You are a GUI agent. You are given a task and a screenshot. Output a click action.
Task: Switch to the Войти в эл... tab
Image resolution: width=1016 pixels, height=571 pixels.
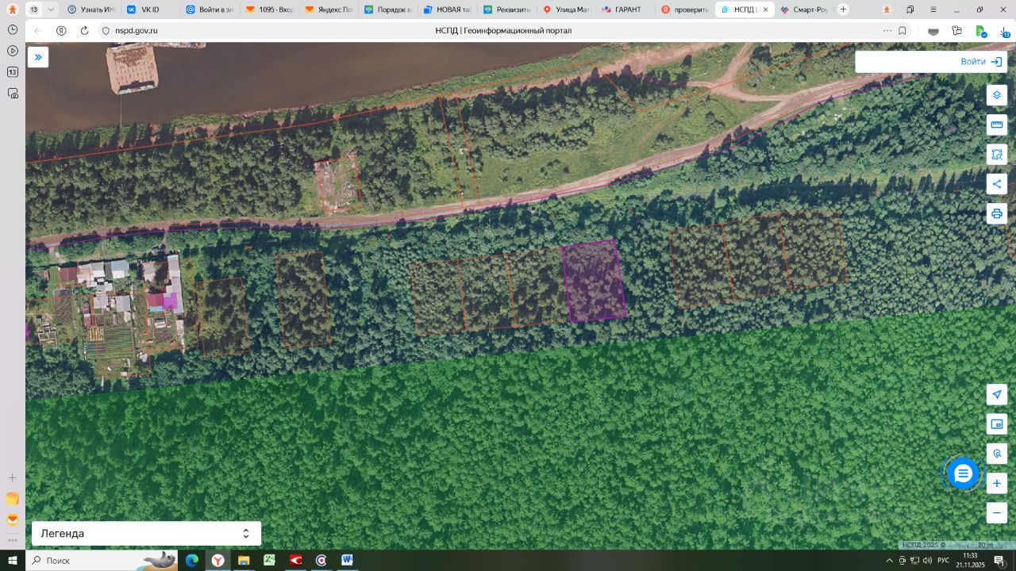[210, 10]
